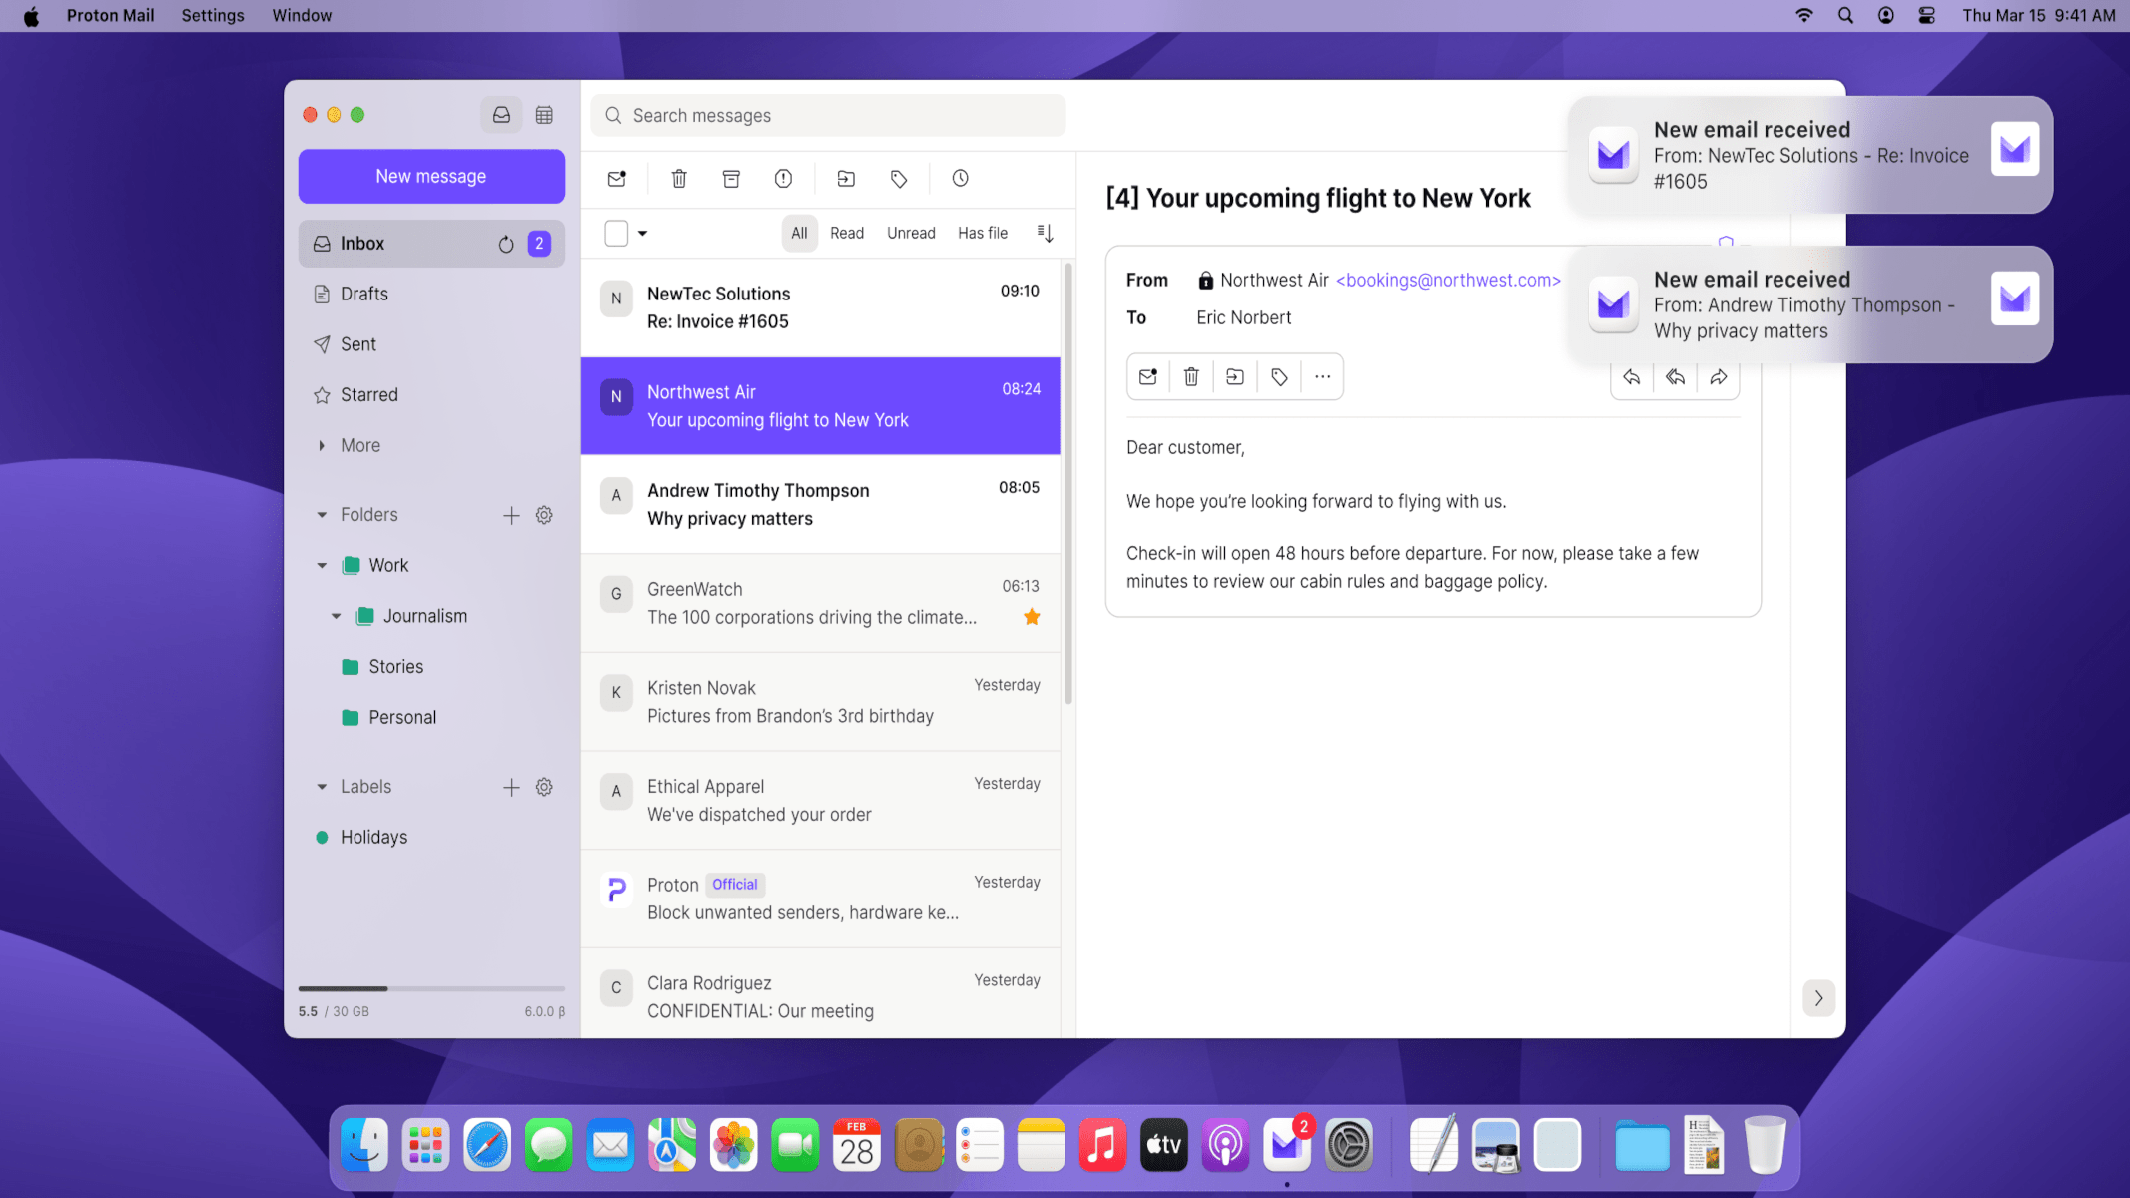Viewport: 2130px width, 1198px height.
Task: Switch to the Unread filter
Action: pos(910,232)
